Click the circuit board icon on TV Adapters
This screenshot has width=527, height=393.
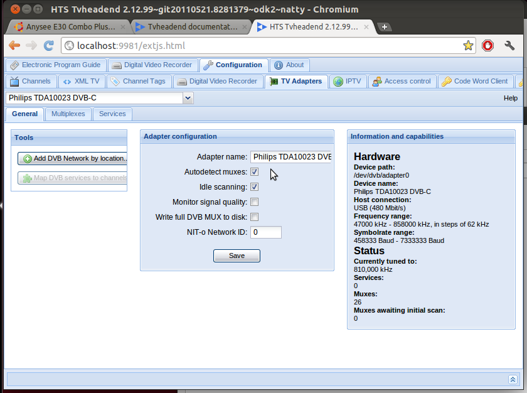274,82
